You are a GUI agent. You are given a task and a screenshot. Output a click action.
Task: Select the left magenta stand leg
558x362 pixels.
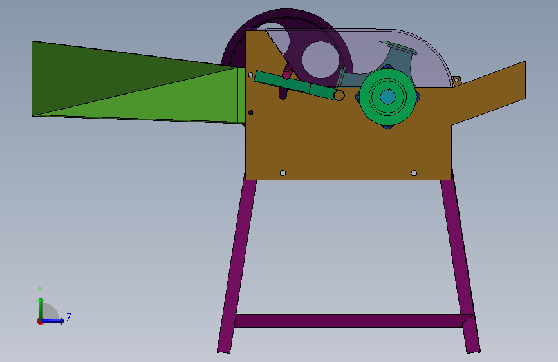point(237,263)
